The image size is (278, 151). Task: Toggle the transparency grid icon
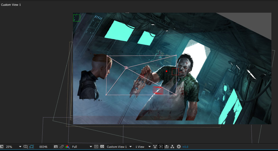coord(102,147)
